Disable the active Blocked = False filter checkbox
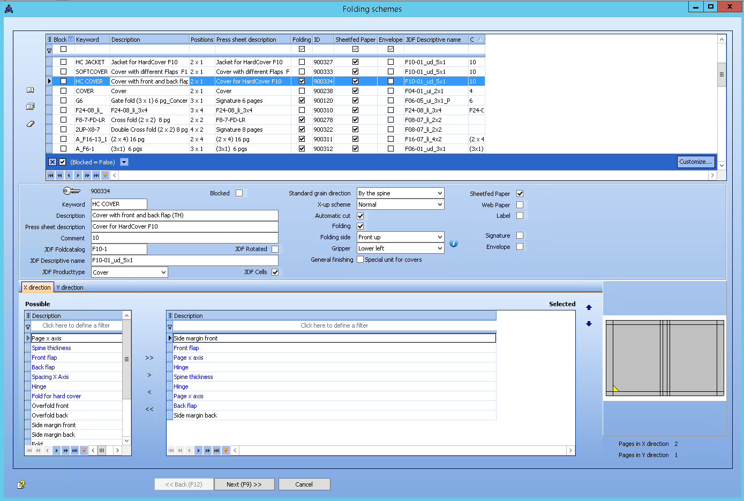Image resolution: width=744 pixels, height=501 pixels. 63,162
